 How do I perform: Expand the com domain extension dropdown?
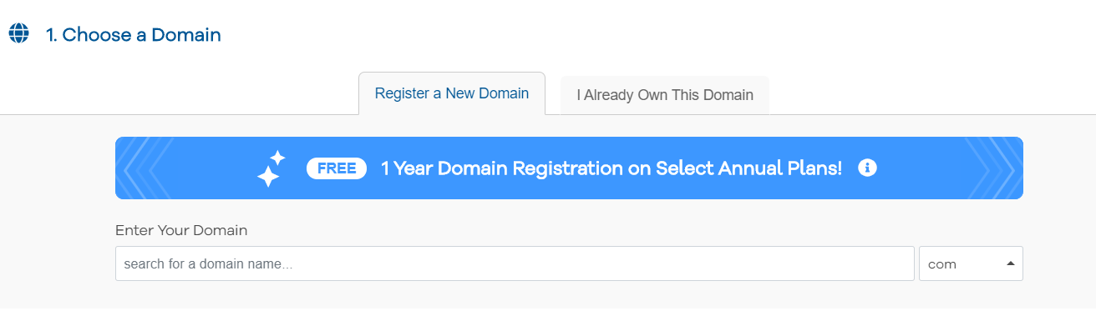pyautogui.click(x=971, y=263)
